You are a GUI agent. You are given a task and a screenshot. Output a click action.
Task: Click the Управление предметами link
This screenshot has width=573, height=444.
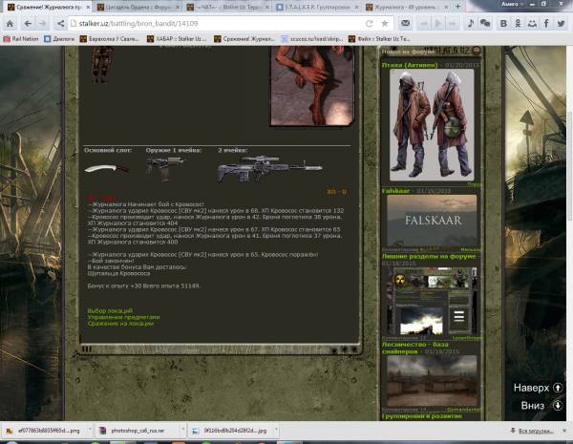(x=123, y=317)
